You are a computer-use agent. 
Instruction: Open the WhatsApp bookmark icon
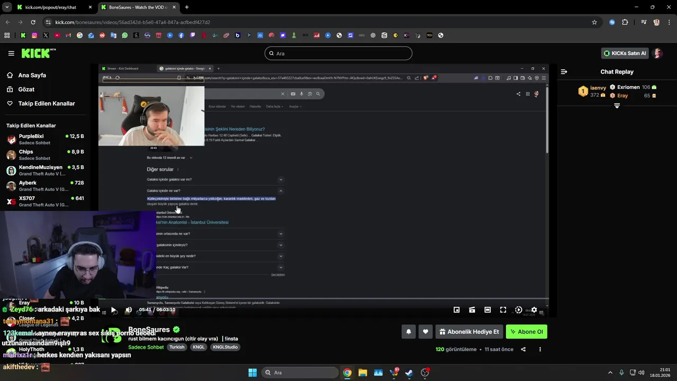coord(125,35)
